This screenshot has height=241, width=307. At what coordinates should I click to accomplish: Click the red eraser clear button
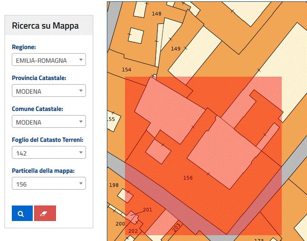(45, 213)
